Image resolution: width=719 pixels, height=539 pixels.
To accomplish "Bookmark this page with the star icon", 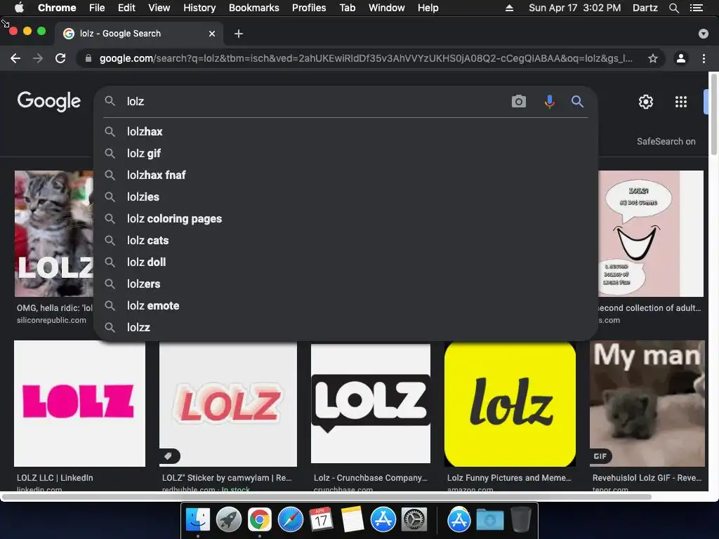I will click(653, 58).
